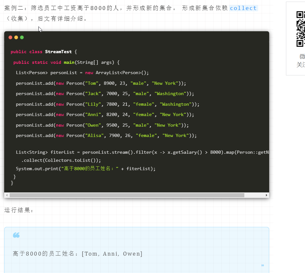Click the "案例二" paragraph text
Image resolution: width=305 pixels, height=273 pixels.
click(x=131, y=13)
